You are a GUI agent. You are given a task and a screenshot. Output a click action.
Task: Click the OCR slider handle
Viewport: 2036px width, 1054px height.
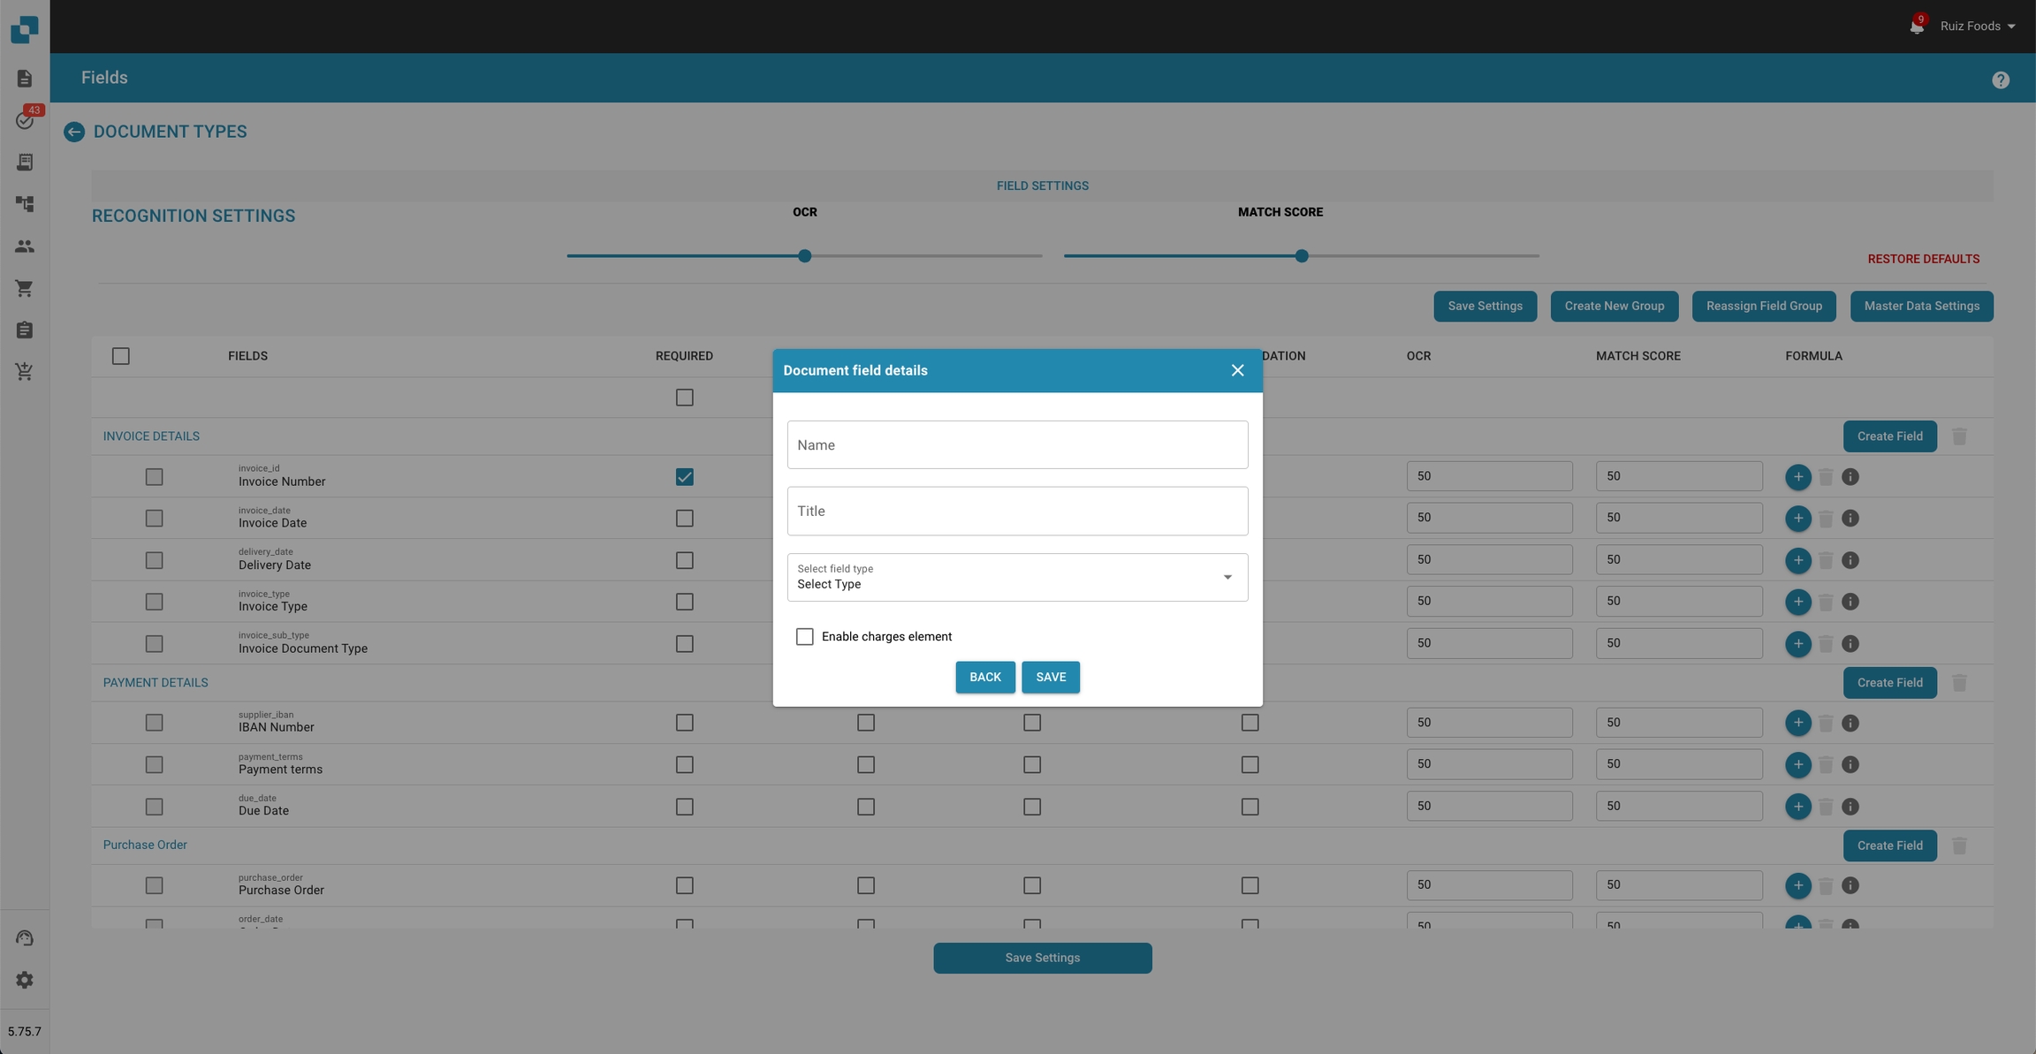click(804, 256)
